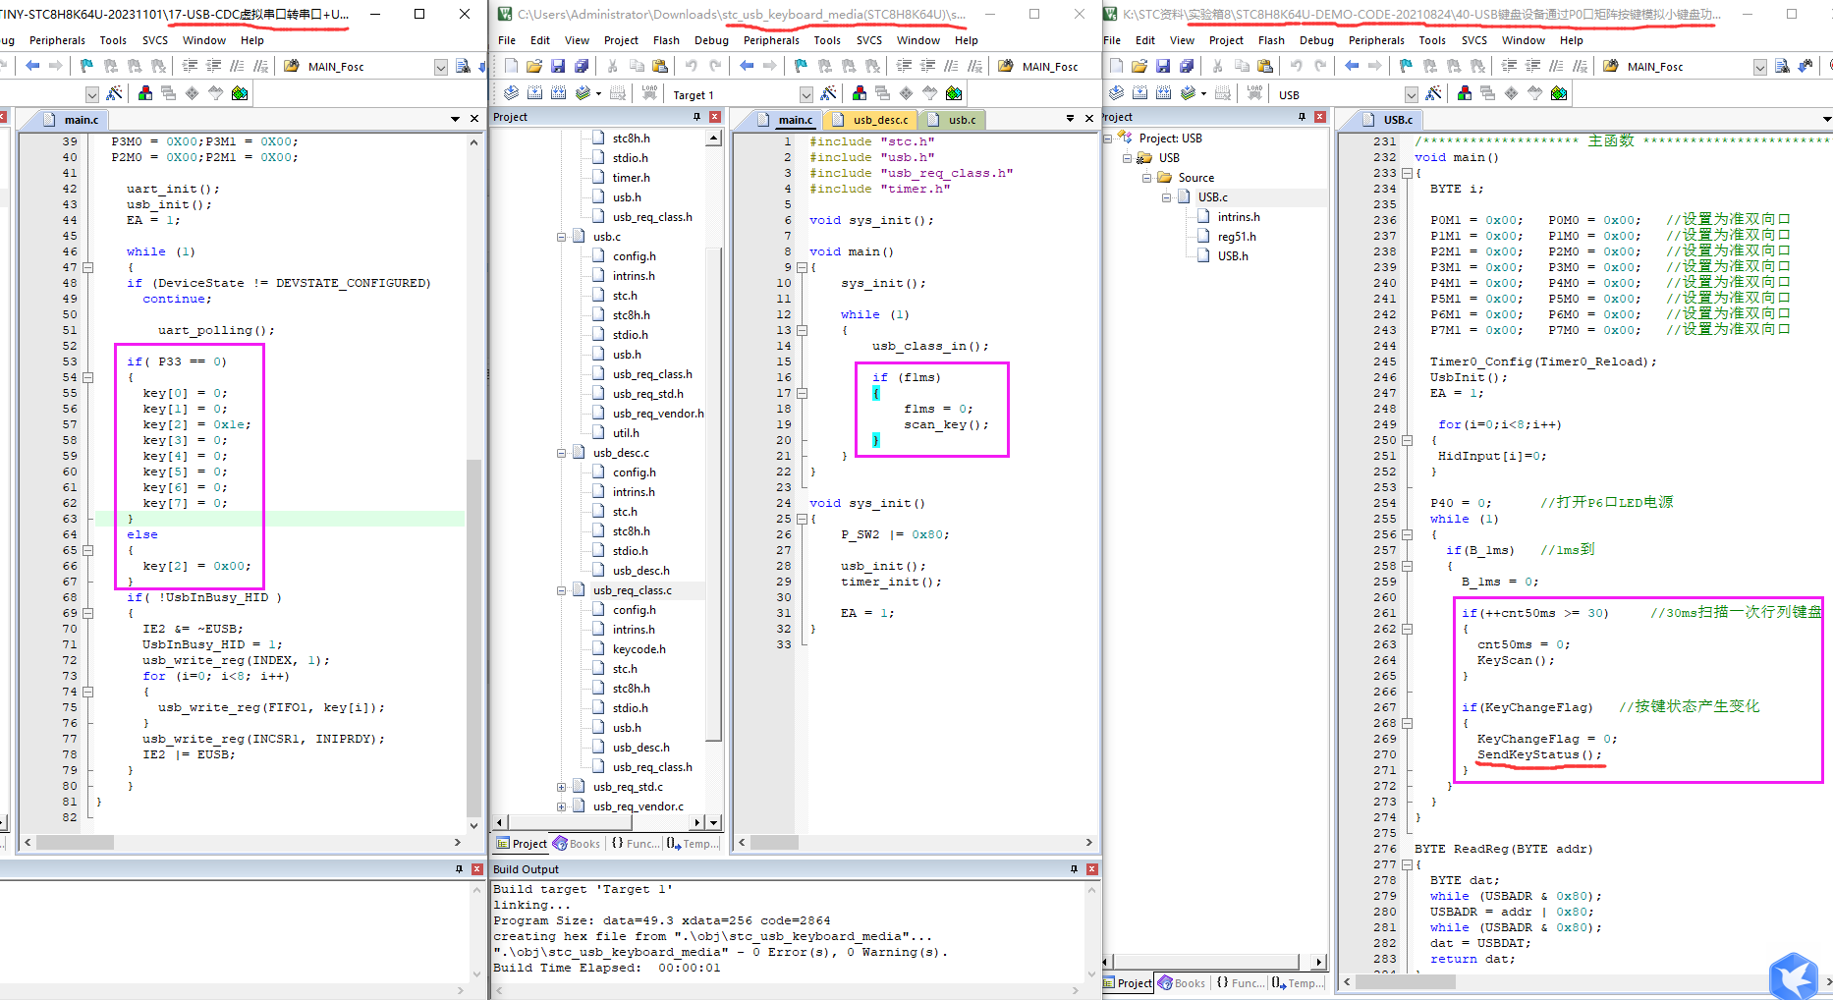Click the LOAD download-to-flash icon
This screenshot has width=1833, height=1000.
(x=649, y=93)
